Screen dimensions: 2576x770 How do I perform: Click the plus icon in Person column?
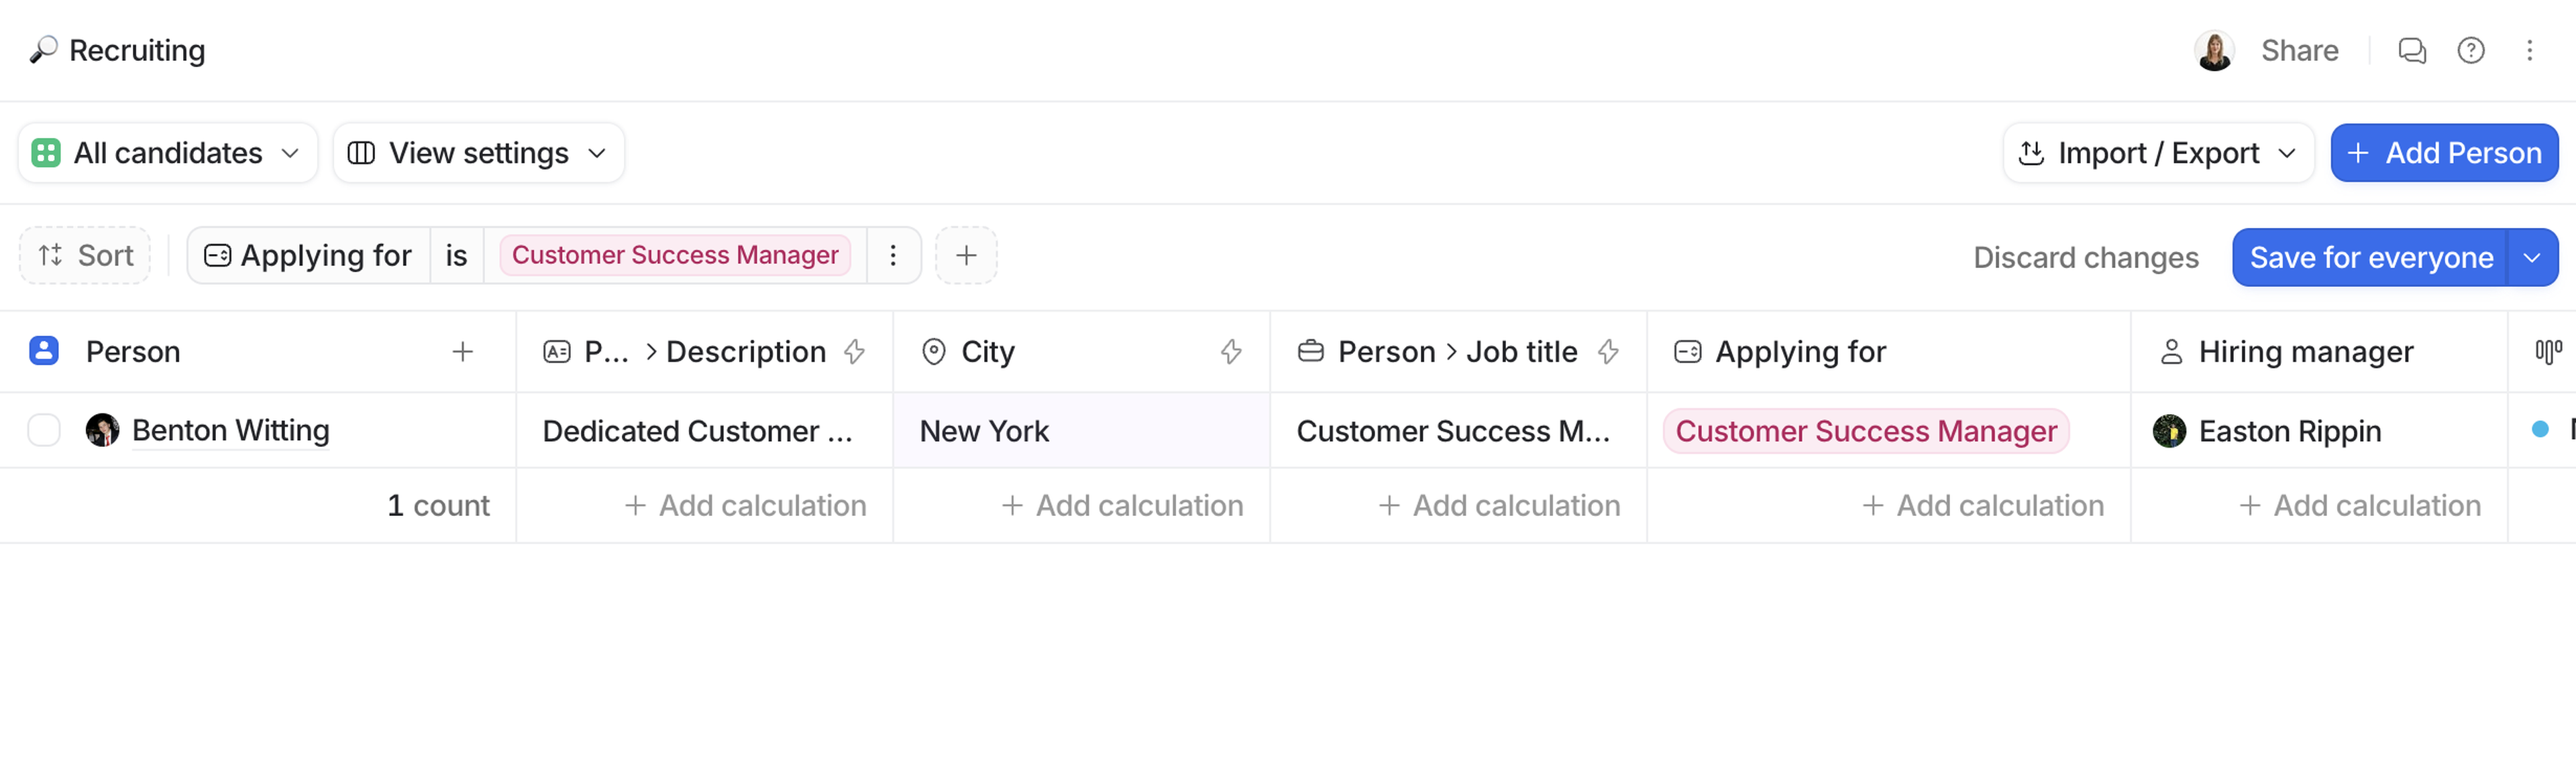click(462, 352)
